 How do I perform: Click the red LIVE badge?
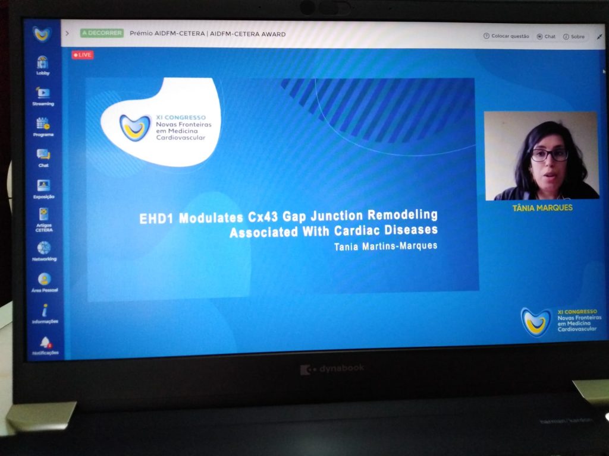coord(83,55)
